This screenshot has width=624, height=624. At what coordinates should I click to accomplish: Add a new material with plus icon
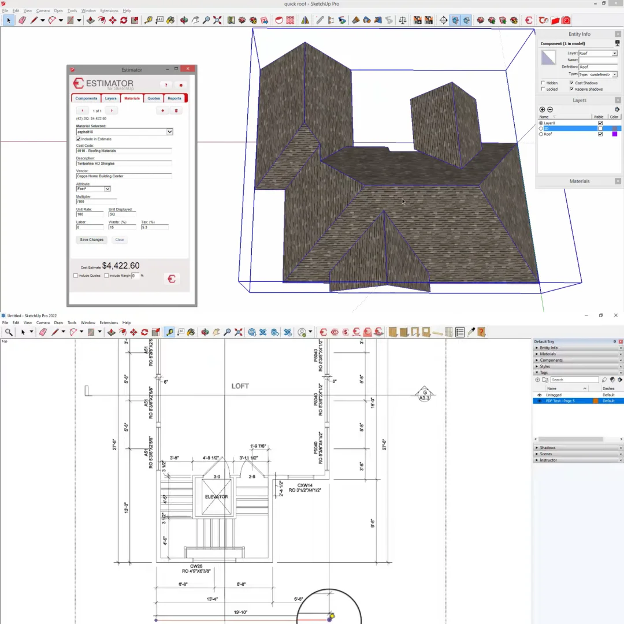click(x=163, y=110)
